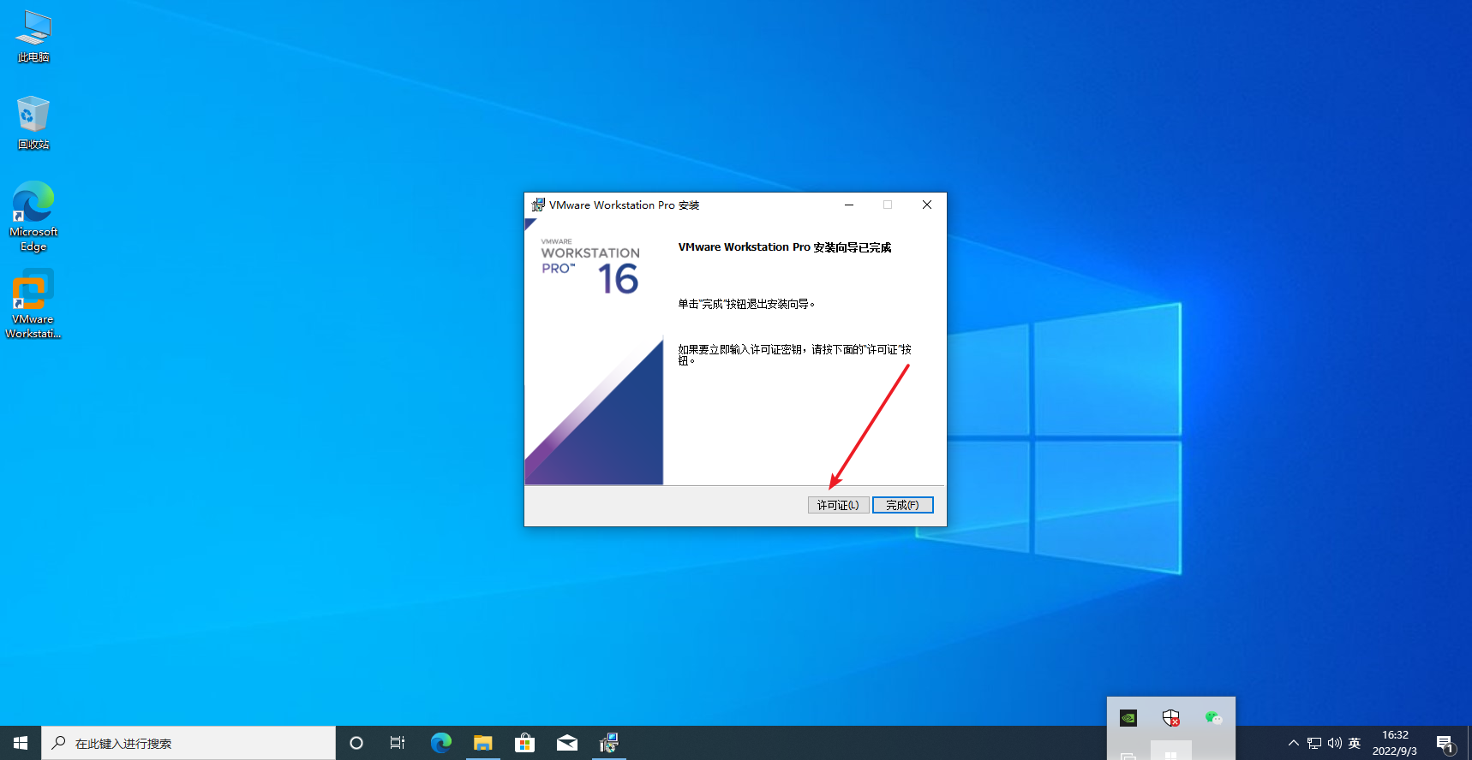
Task: Open NVIDIA icon in tray overflow
Action: 1128,718
